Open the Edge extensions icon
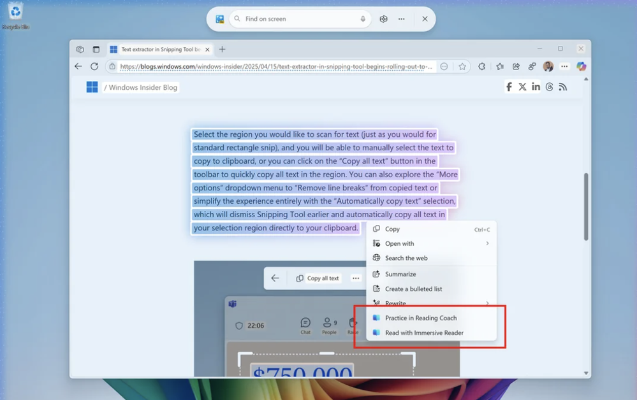The height and width of the screenshot is (400, 637). (x=482, y=66)
